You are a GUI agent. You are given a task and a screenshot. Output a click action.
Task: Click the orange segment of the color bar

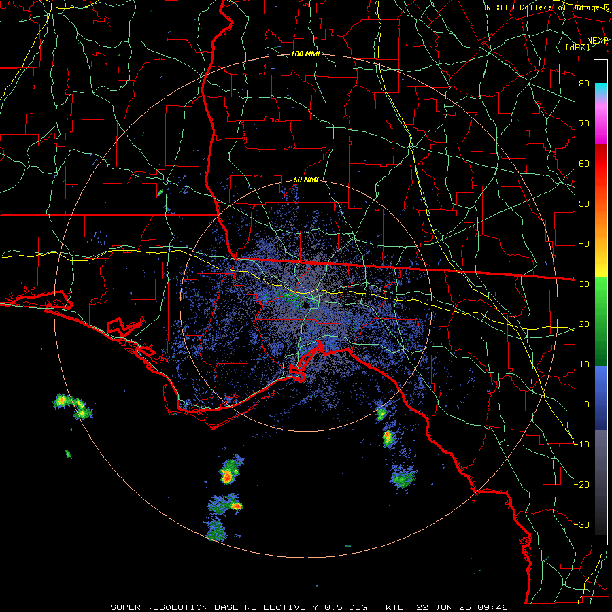600,222
